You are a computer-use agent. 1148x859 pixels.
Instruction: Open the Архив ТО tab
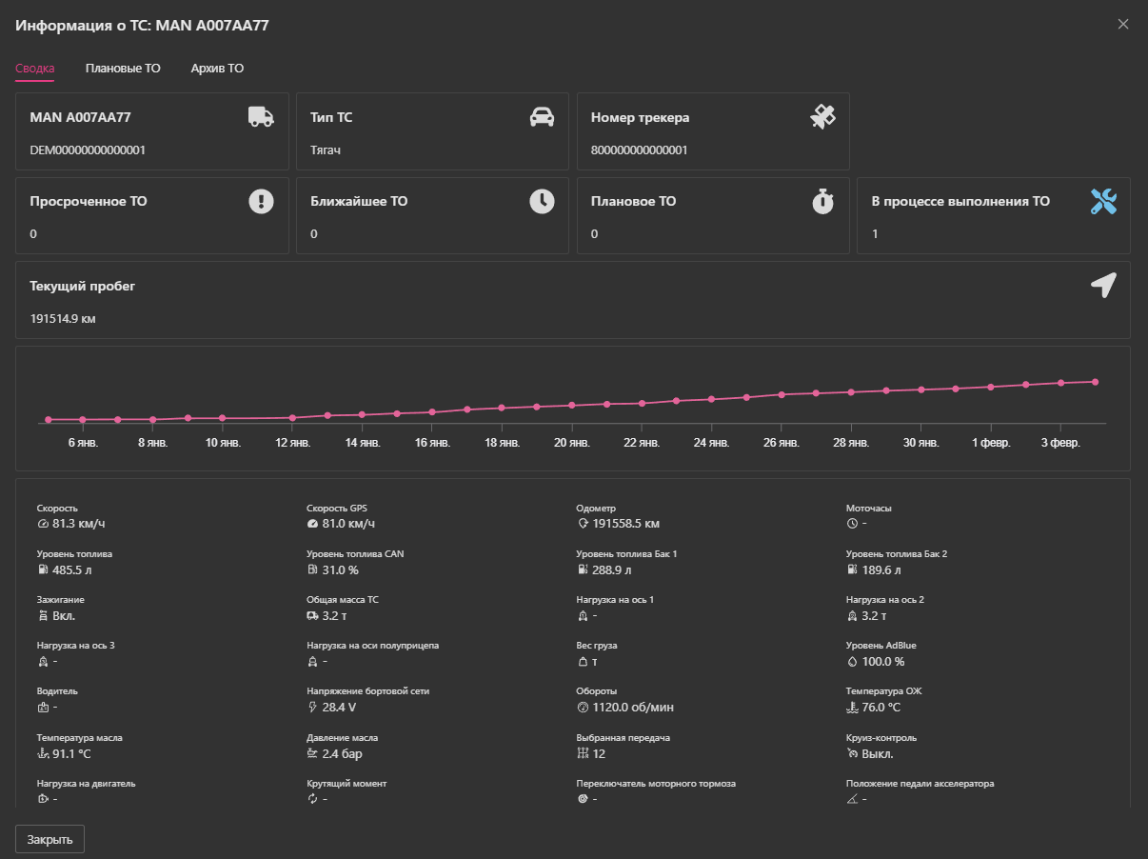217,69
